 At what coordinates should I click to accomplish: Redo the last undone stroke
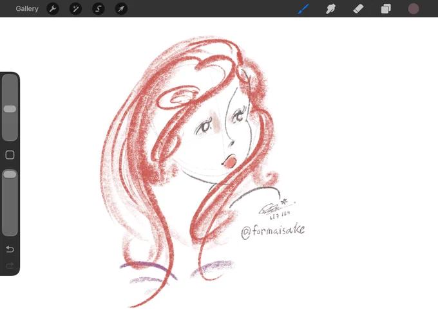[10, 266]
